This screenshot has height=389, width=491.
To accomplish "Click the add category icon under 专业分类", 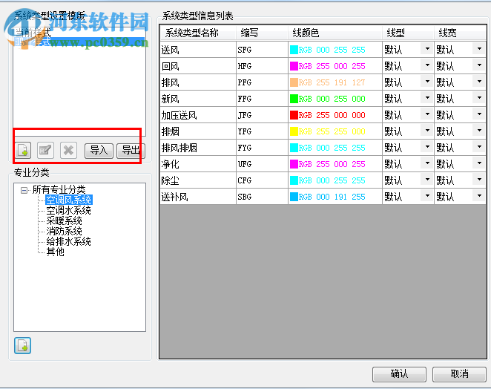I will point(22,345).
